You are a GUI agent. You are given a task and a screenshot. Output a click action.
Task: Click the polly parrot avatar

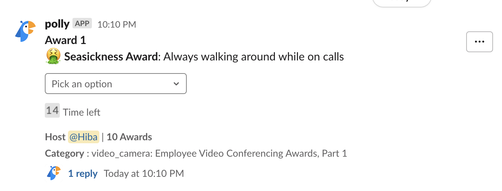point(25,31)
